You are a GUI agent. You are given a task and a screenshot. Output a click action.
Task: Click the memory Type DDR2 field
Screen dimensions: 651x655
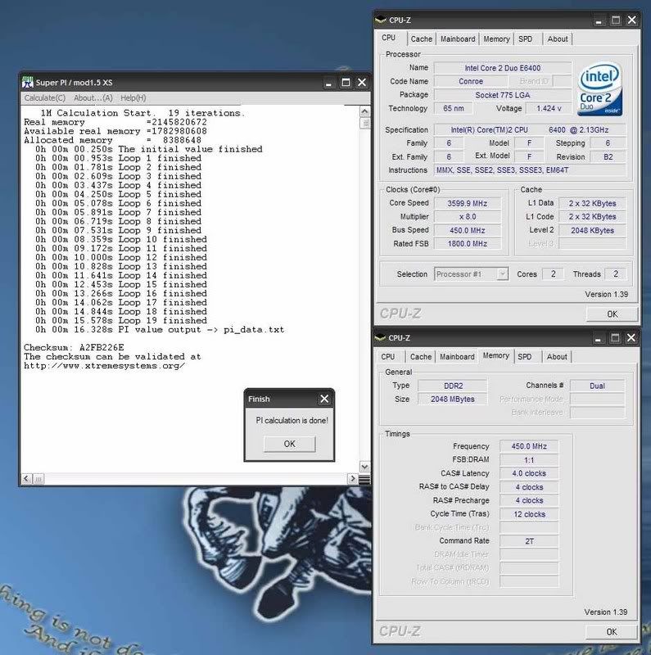click(x=453, y=386)
